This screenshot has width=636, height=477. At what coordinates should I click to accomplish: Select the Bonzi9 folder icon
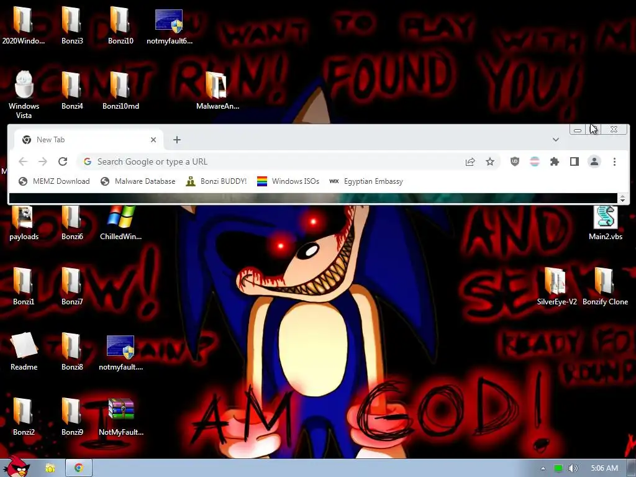pos(72,417)
